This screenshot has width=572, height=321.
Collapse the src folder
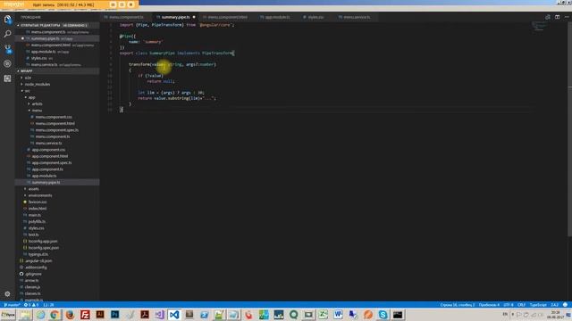pyautogui.click(x=28, y=91)
